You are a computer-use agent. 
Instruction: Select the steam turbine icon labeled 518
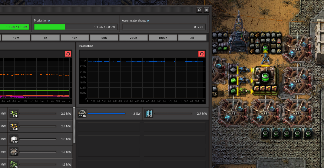coord(82,114)
